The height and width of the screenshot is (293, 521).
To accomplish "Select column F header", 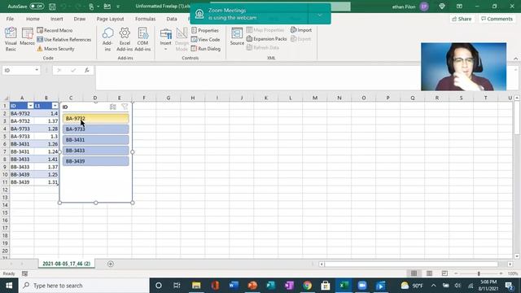I will tap(144, 98).
